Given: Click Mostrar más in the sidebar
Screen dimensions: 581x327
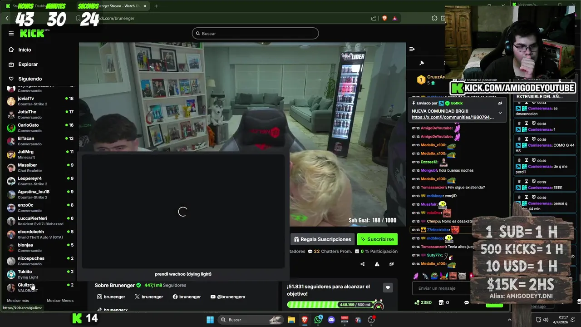Looking at the screenshot, I should [18, 301].
